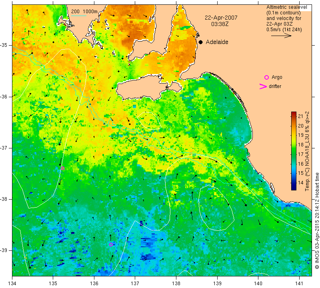Click the 'Argo' legend text
The width and height of the screenshot is (320, 288).
point(277,77)
